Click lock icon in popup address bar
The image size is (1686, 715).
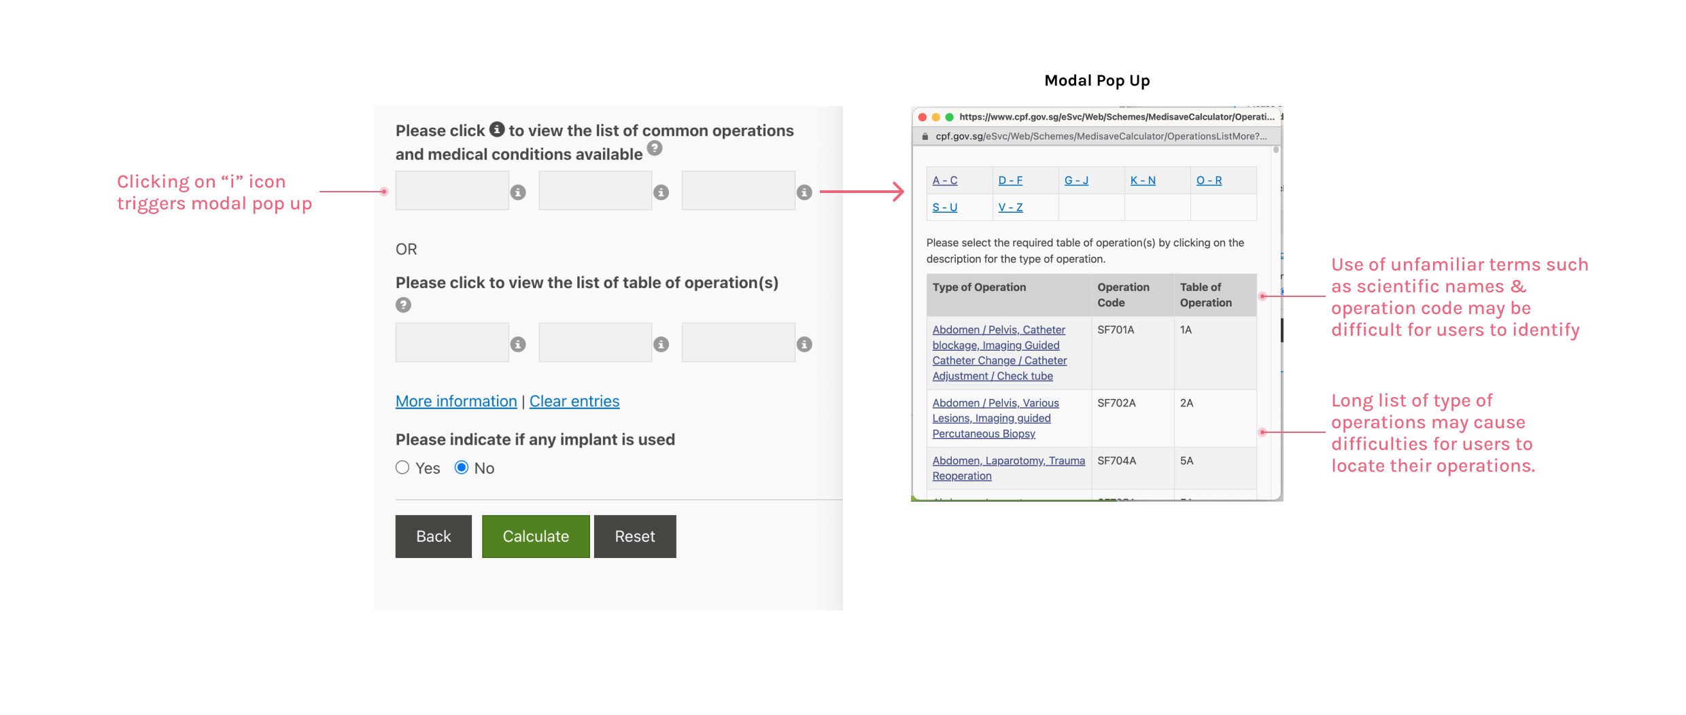coord(925,137)
